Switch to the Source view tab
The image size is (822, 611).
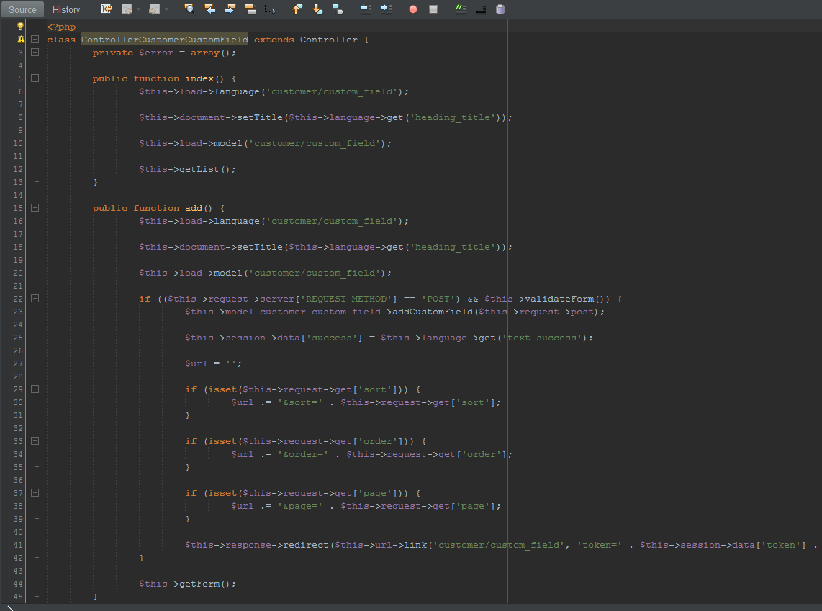pos(22,9)
